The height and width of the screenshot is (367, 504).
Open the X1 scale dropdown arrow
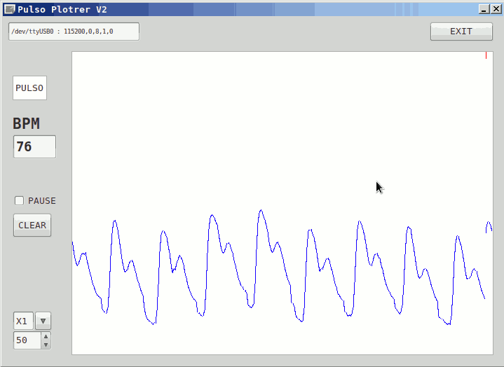pyautogui.click(x=43, y=321)
